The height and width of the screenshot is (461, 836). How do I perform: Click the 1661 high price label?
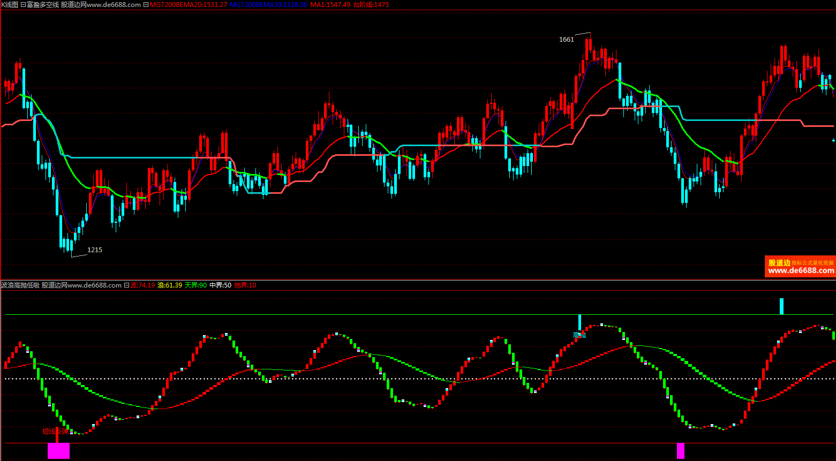coord(566,40)
